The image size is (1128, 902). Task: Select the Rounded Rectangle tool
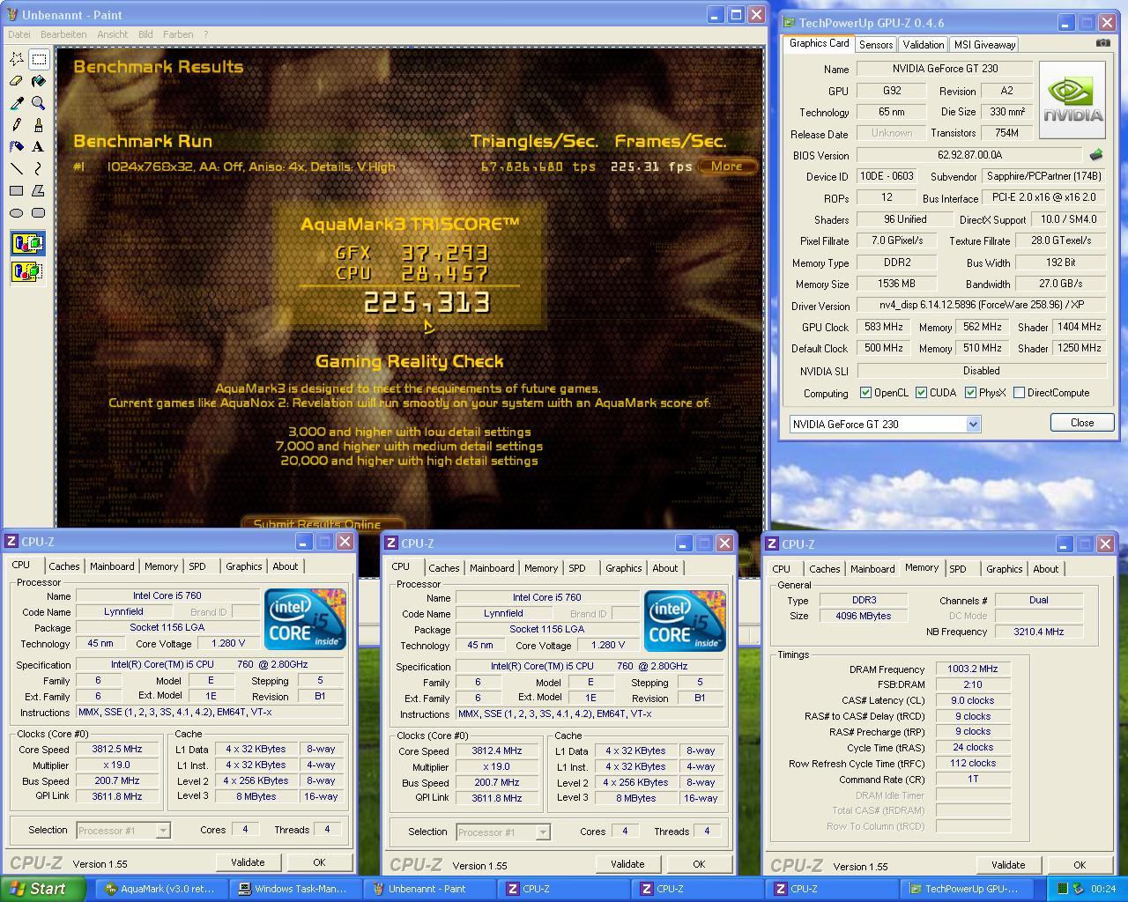39,212
